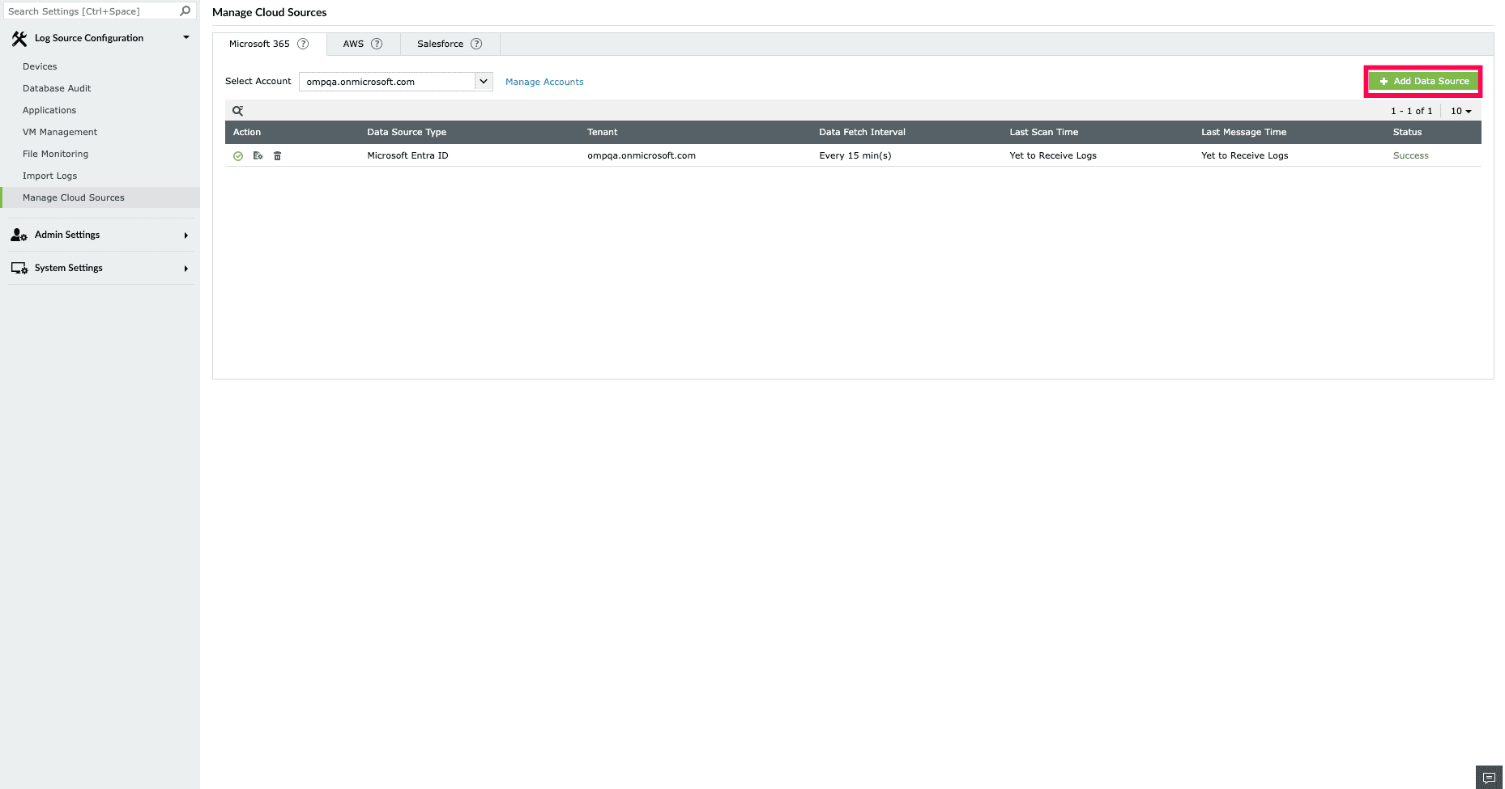Open the rows-per-page dropdown showing 10

[1460, 111]
